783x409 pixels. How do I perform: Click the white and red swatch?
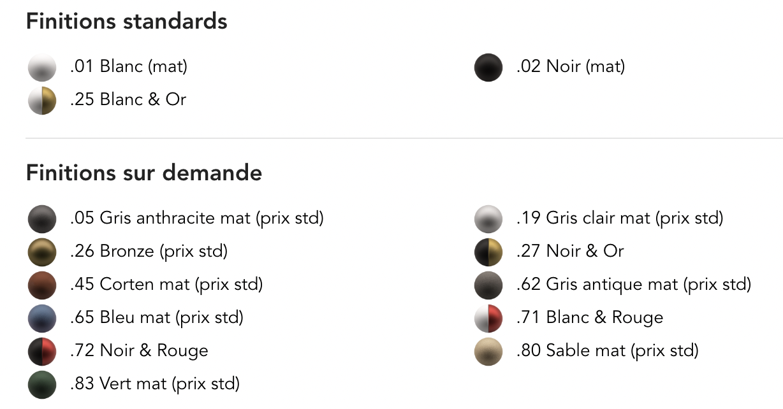(488, 318)
